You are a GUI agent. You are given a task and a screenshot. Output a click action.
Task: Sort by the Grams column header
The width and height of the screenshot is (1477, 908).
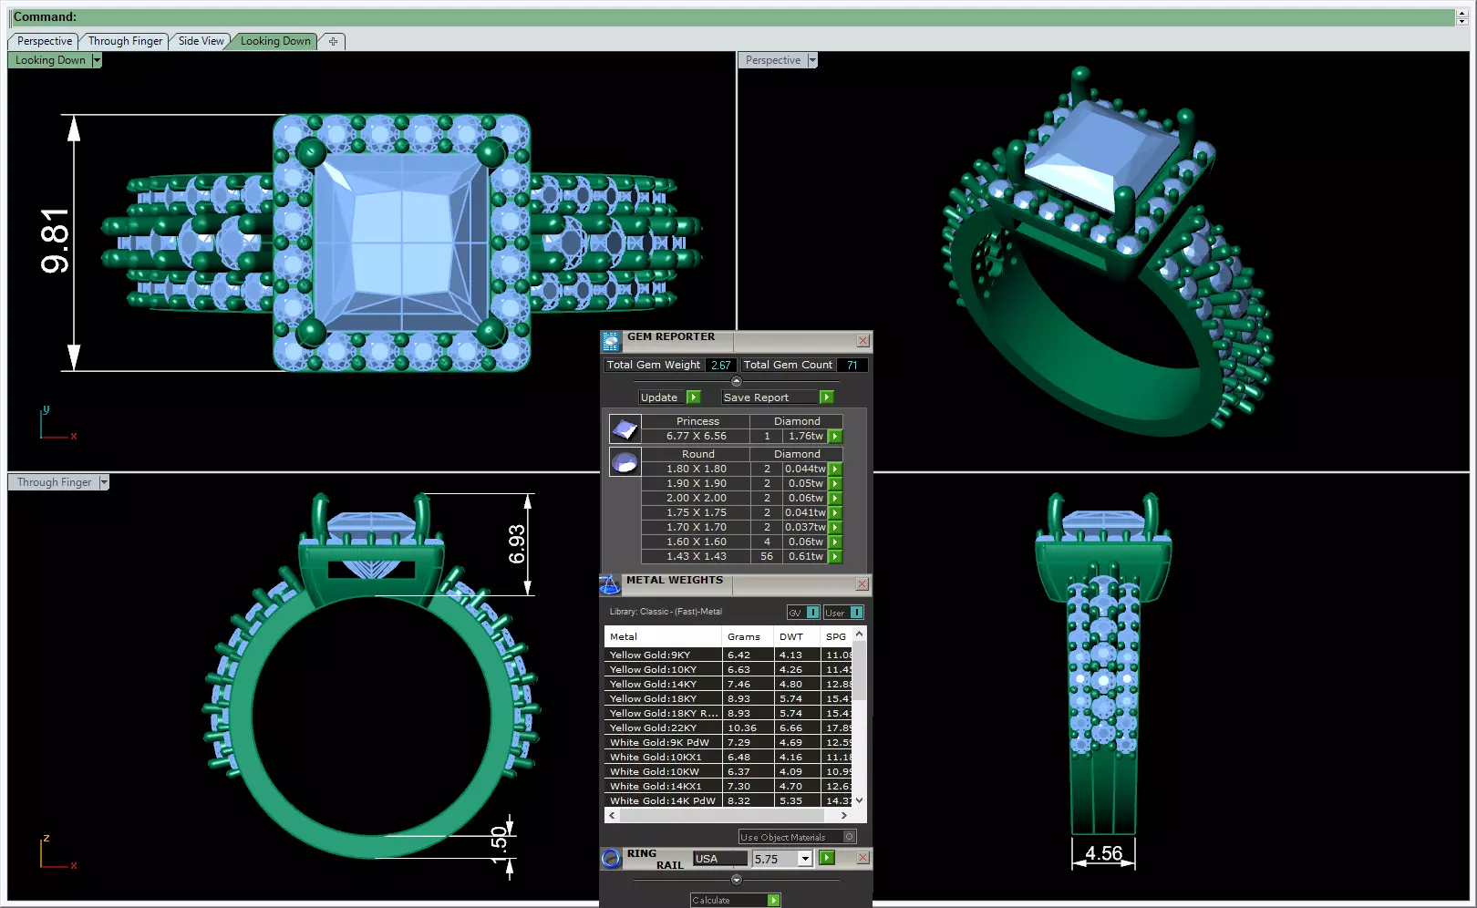[747, 636]
